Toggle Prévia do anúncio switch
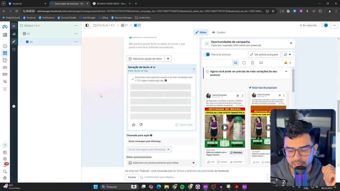 pos(207,54)
